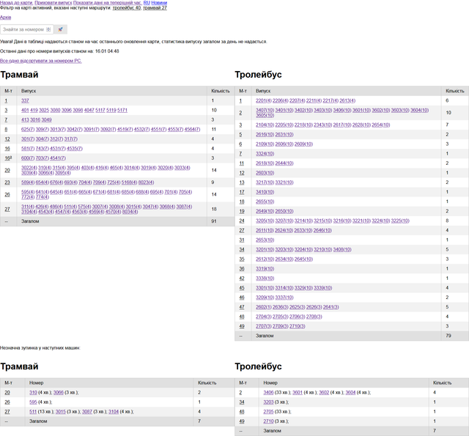Open trolleybus route 19 link
The width and height of the screenshot is (469, 436).
click(x=242, y=211)
